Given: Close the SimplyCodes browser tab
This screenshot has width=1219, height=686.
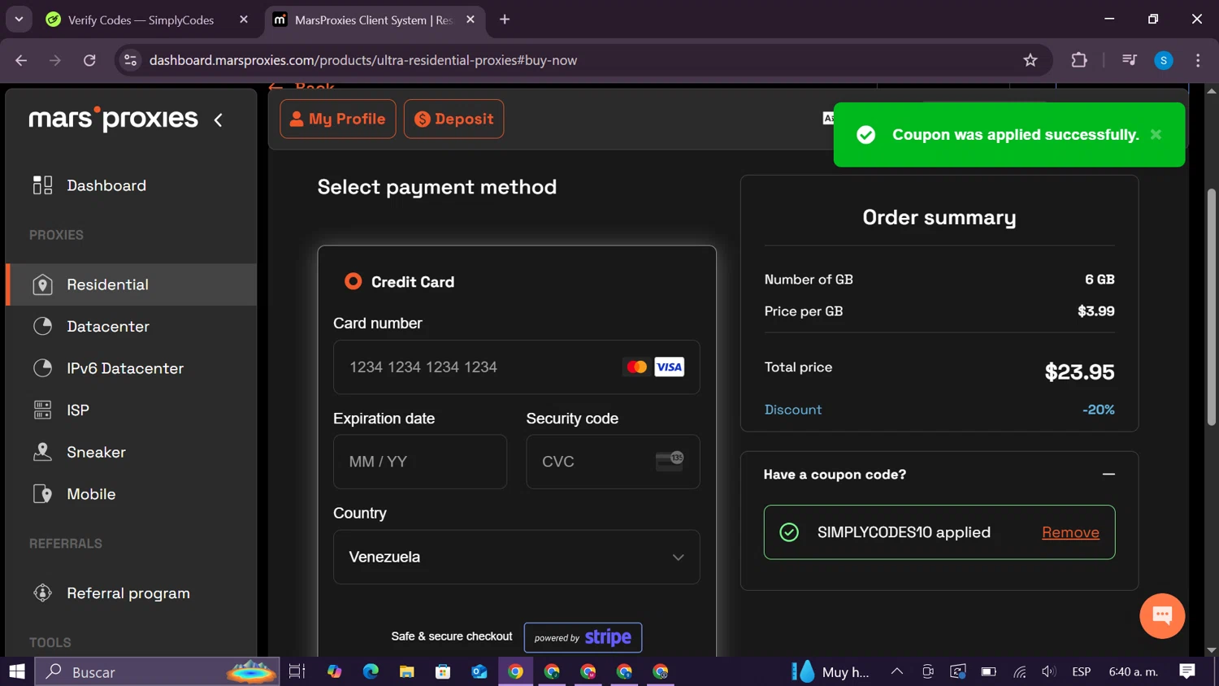Looking at the screenshot, I should click(x=244, y=20).
